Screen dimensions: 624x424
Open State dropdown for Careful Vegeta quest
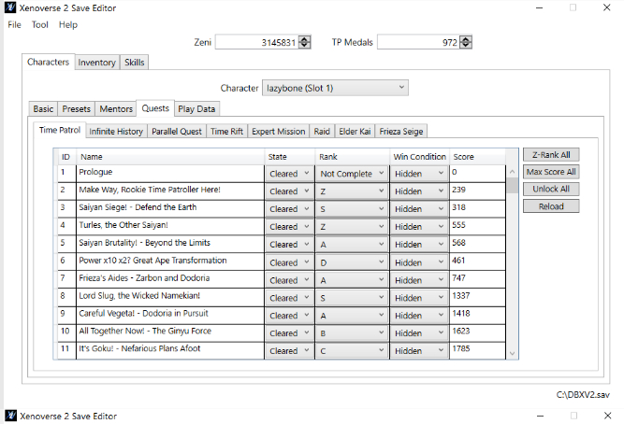tap(289, 315)
